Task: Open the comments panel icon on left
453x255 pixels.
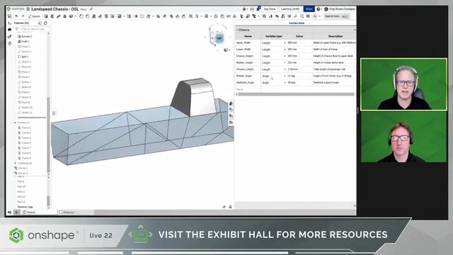Action: pos(9,30)
